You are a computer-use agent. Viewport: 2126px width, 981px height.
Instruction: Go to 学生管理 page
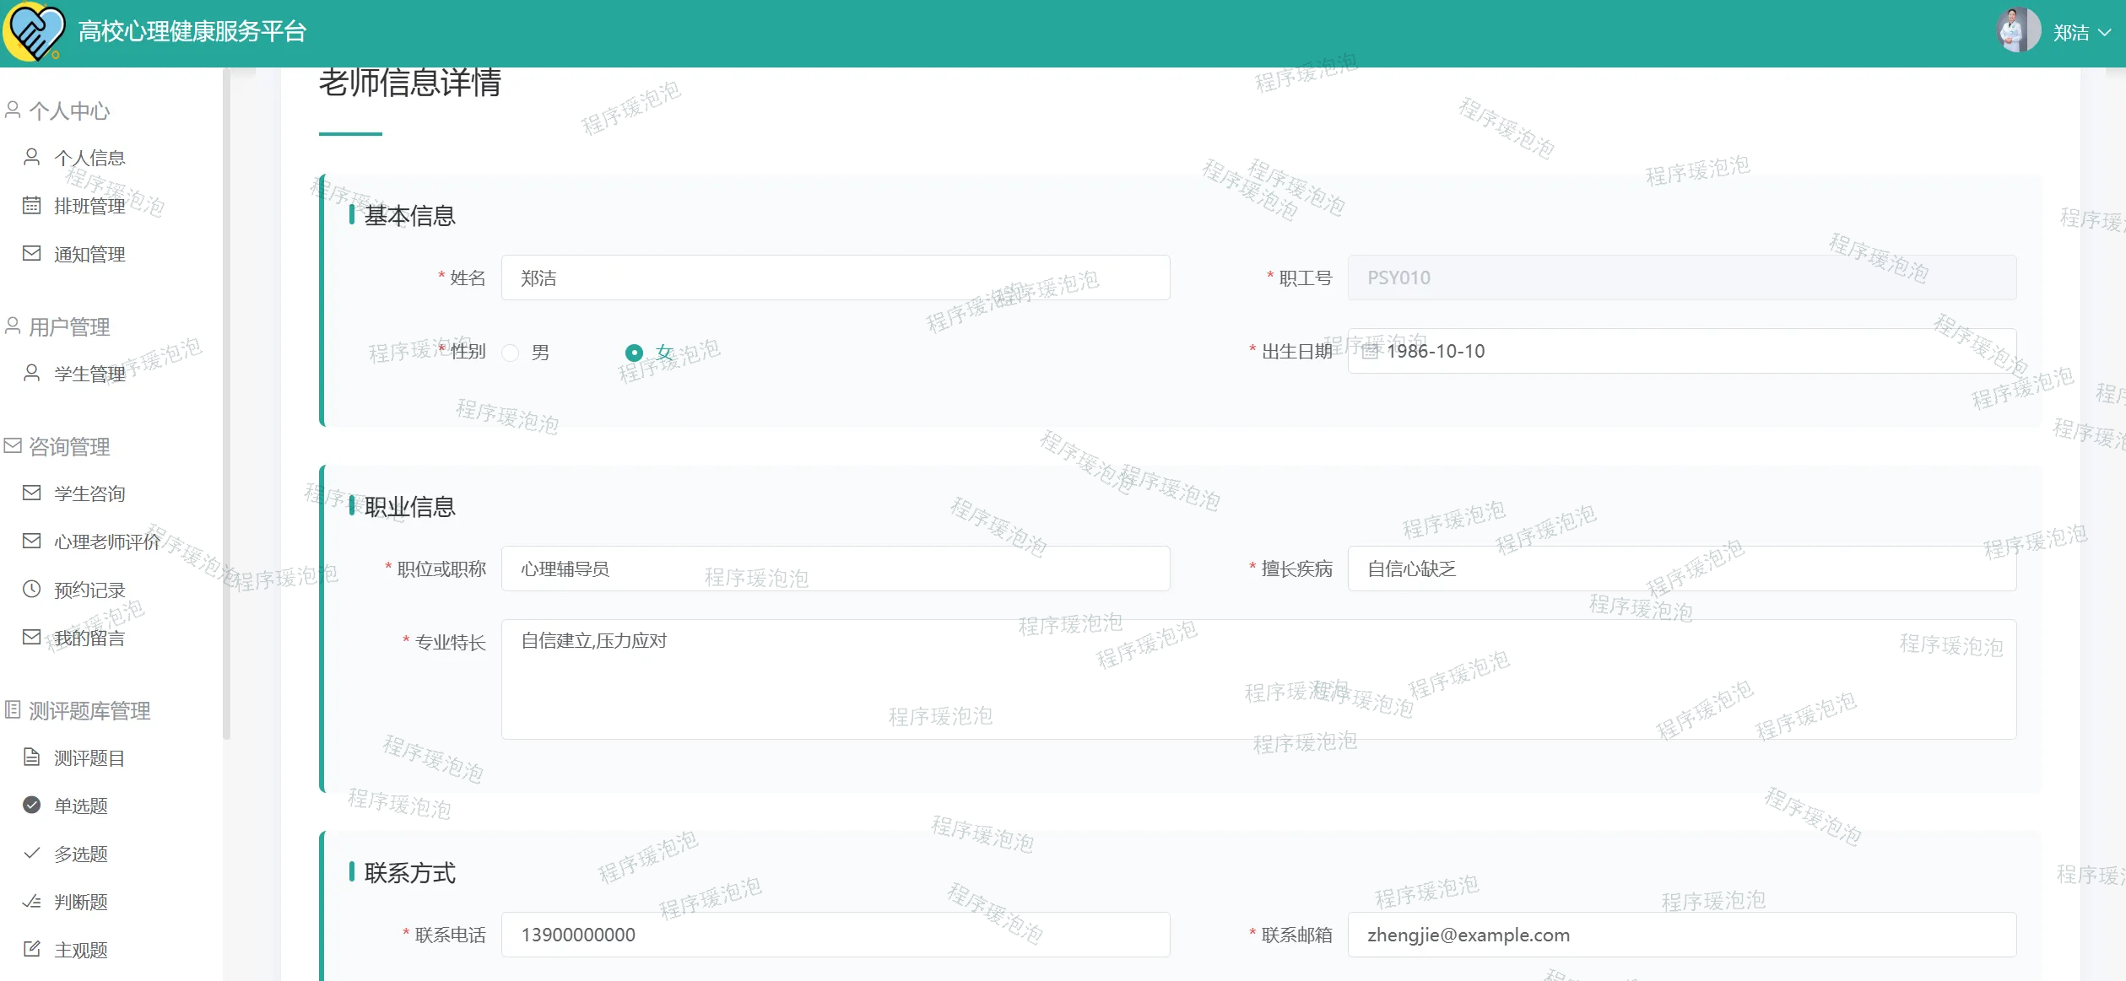click(x=89, y=374)
